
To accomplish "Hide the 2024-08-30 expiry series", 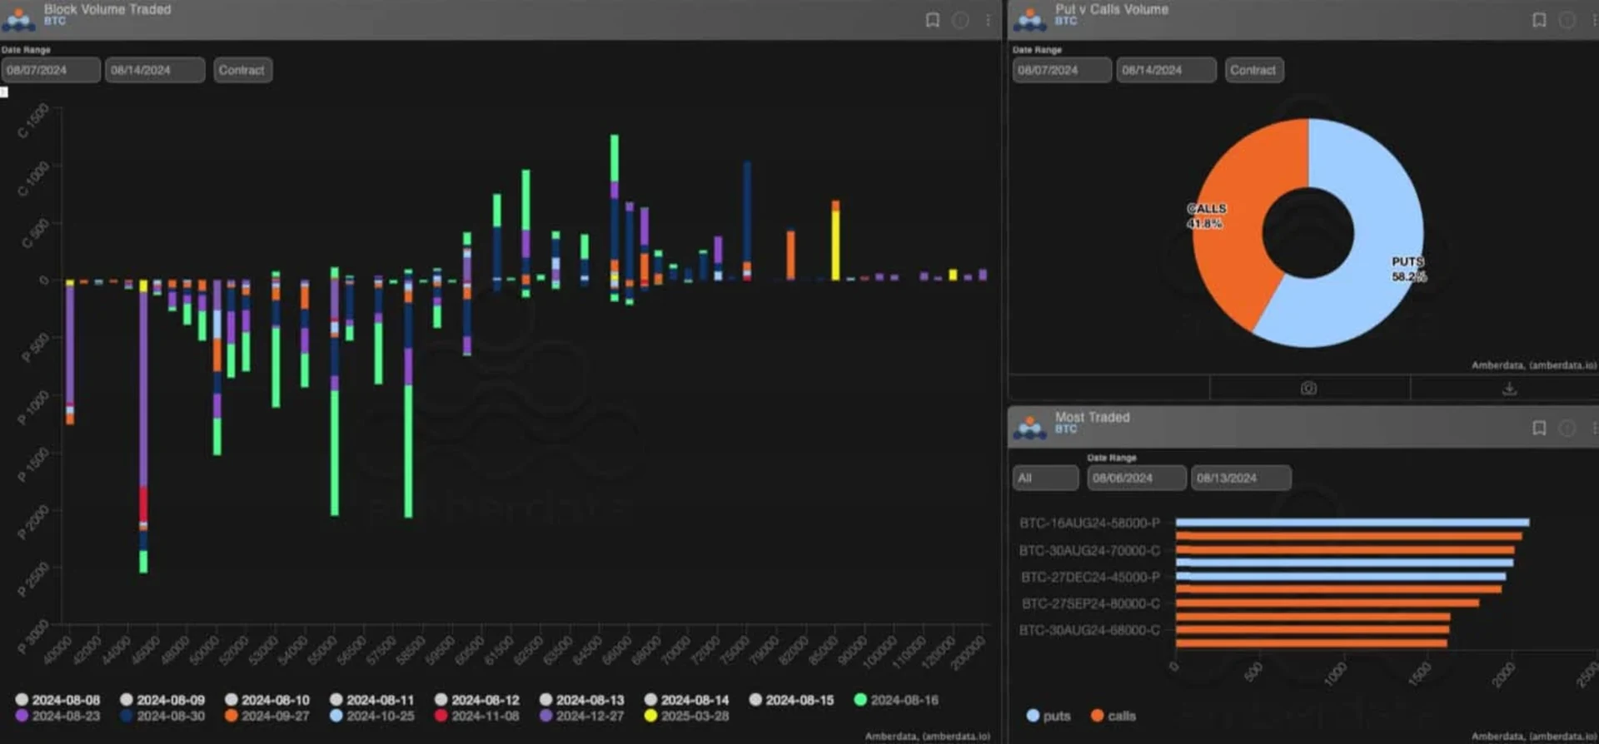I will (x=162, y=716).
